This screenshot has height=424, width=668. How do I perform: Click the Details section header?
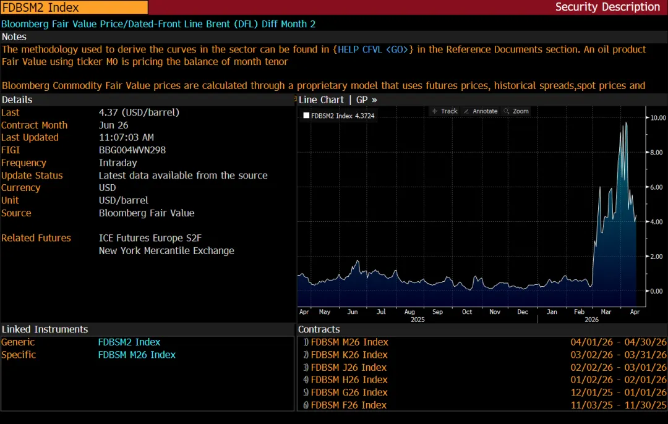tap(17, 100)
